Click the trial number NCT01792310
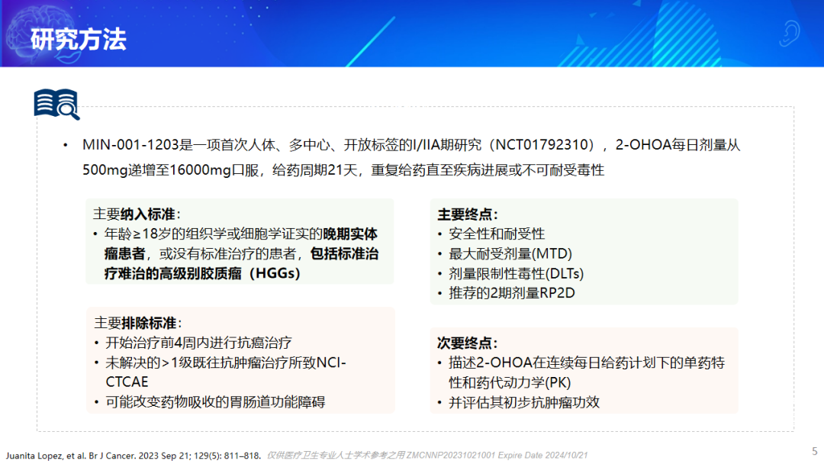The image size is (824, 464). pyautogui.click(x=541, y=145)
